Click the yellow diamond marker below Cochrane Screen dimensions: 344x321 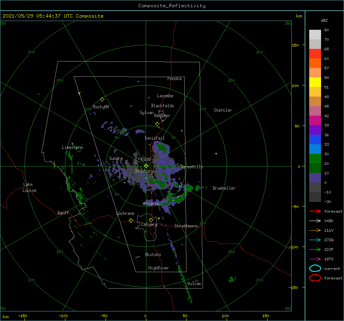point(131,220)
